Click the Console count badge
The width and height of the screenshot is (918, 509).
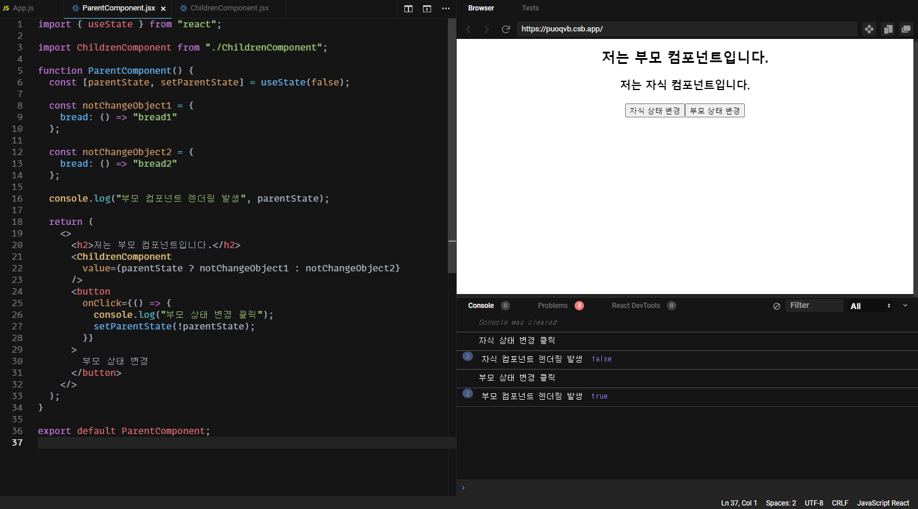pyautogui.click(x=505, y=306)
